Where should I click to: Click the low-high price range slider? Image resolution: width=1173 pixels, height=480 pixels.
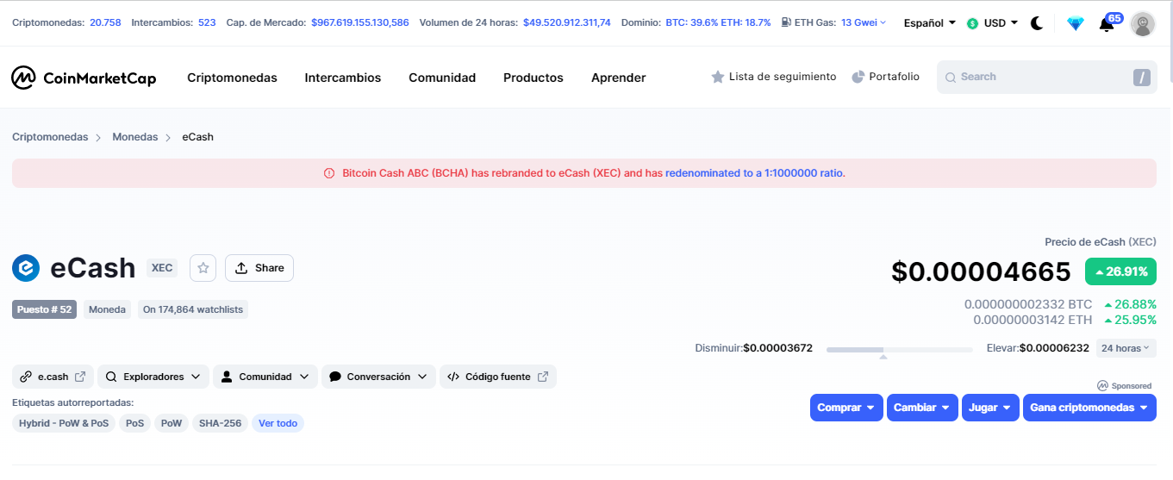click(900, 349)
